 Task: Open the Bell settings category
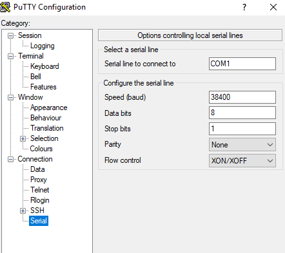click(x=35, y=77)
